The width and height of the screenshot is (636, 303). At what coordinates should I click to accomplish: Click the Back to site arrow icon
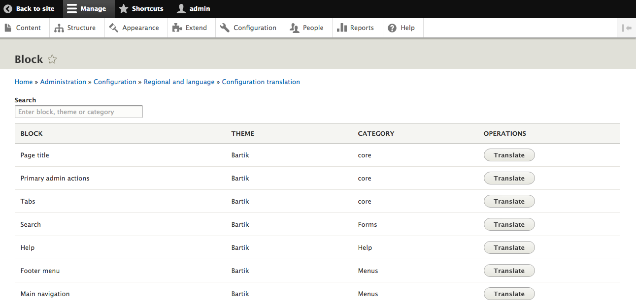[x=8, y=9]
